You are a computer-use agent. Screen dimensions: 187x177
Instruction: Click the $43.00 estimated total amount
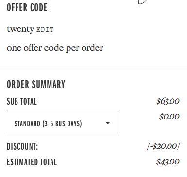[x=168, y=162]
